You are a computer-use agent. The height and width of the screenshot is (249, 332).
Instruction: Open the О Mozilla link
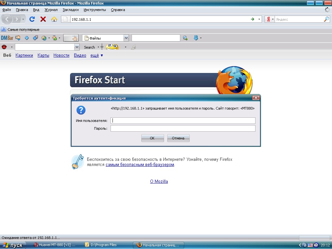point(159,182)
